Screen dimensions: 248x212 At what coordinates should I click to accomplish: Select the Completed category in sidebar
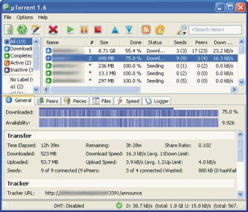pos(18,55)
